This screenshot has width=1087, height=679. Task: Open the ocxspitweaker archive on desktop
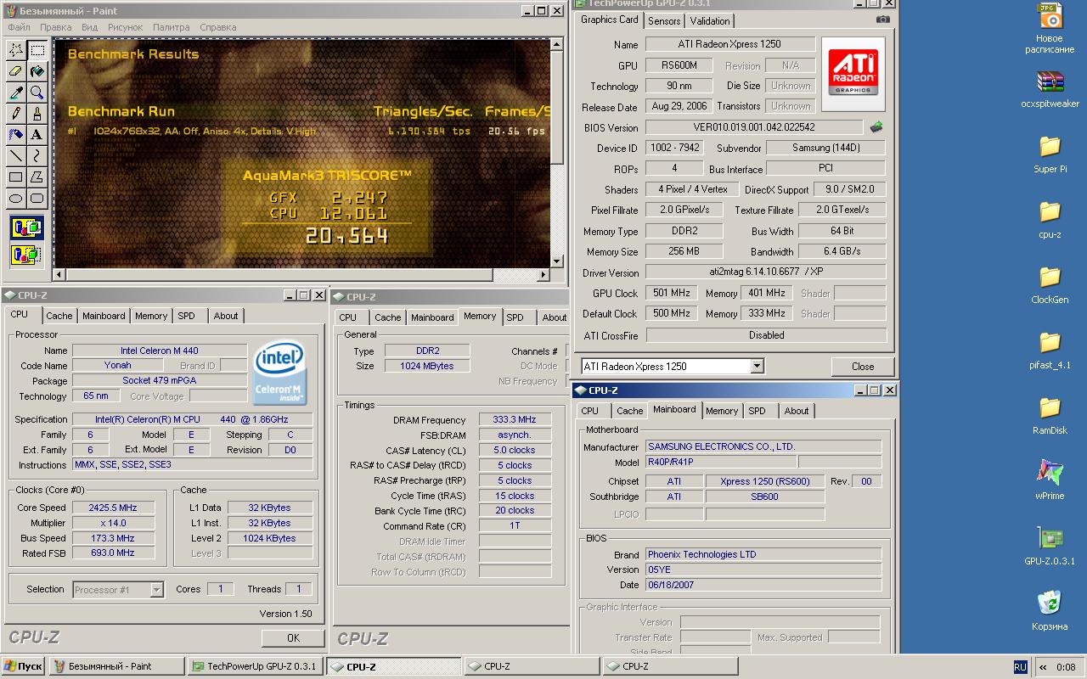[x=1050, y=89]
